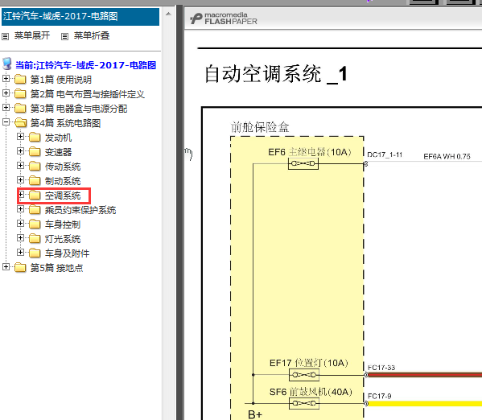Select 第2篇 电气布置与接插件定义 tree item

(x=87, y=94)
